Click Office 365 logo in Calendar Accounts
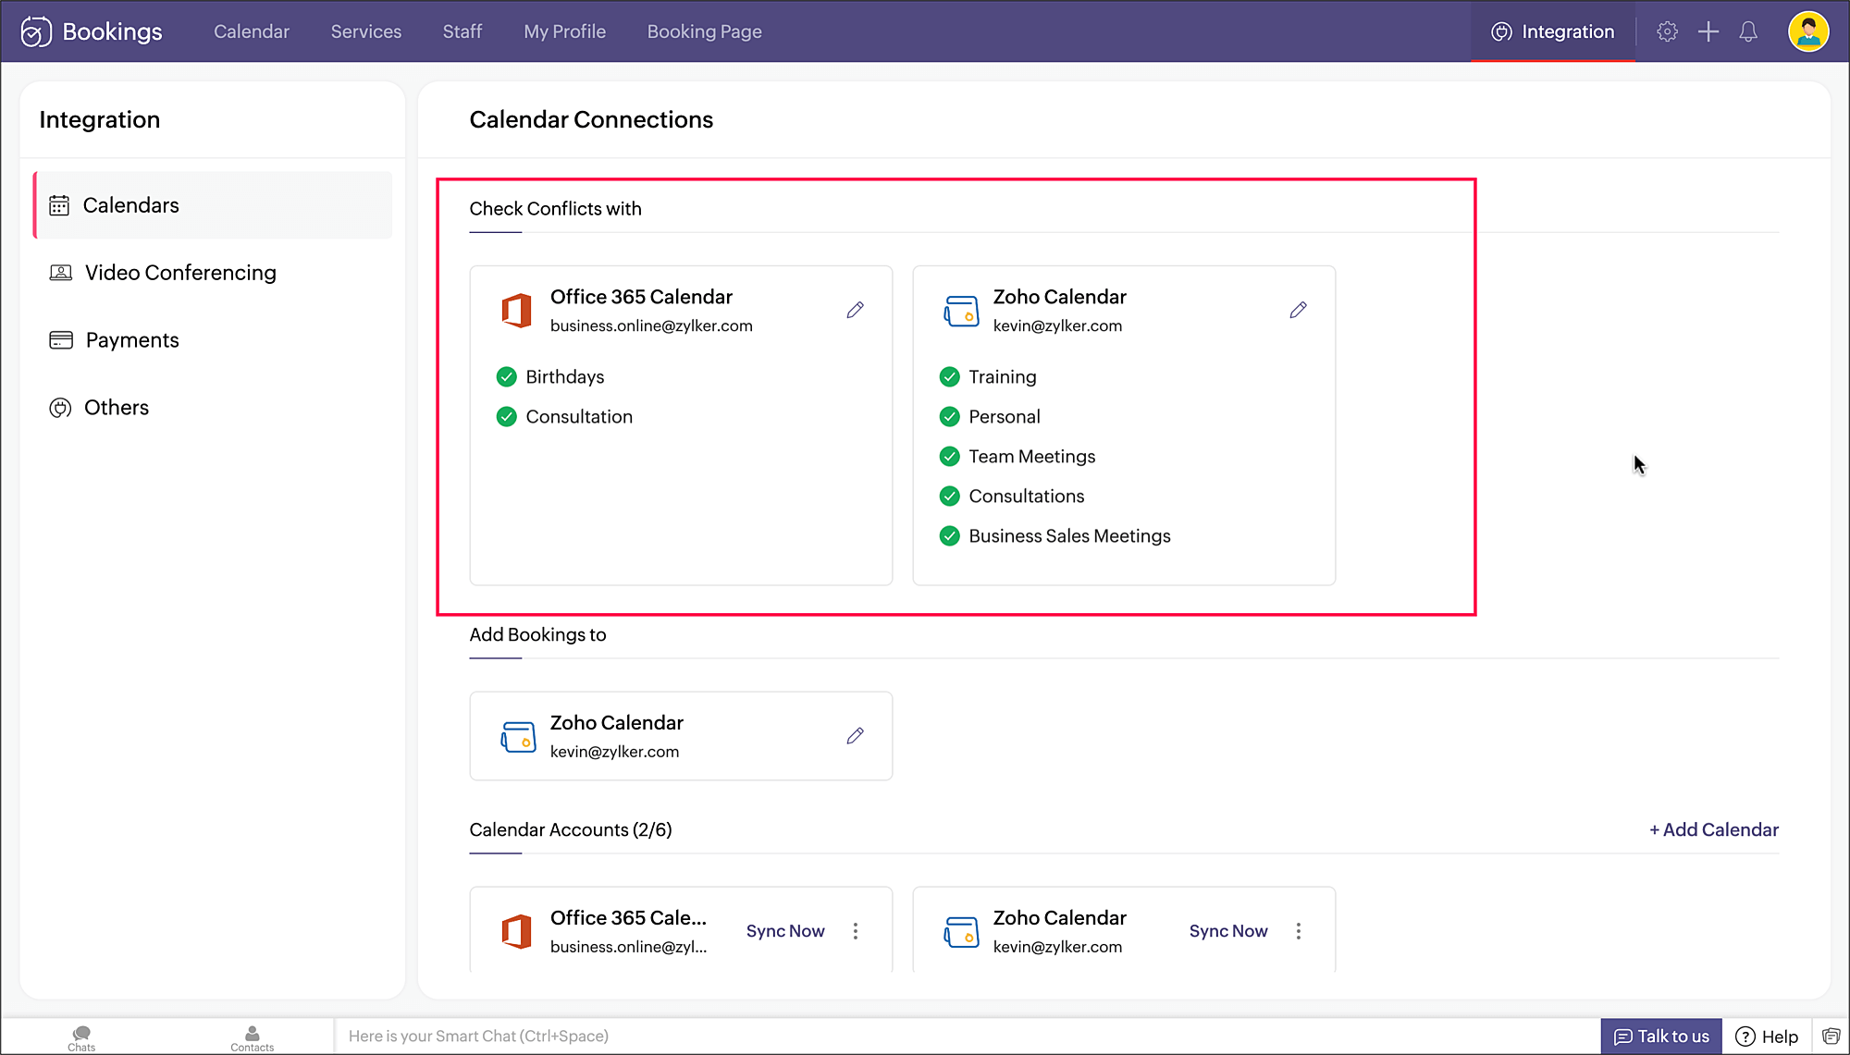Viewport: 1850px width, 1055px height. coord(516,931)
